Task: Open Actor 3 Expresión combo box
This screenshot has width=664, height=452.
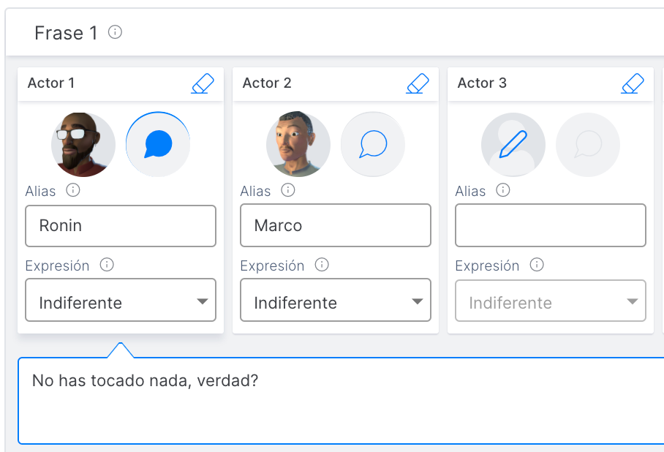Action: tap(551, 301)
